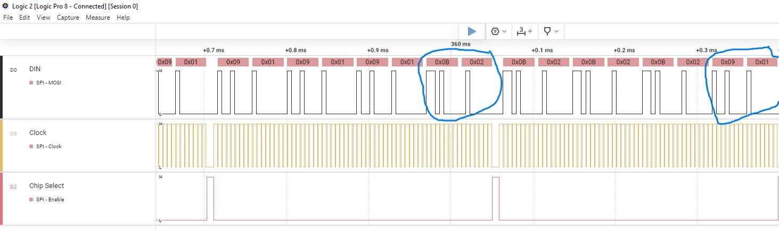Open the Help menu
Screen dimensions: 779x230
pos(123,18)
